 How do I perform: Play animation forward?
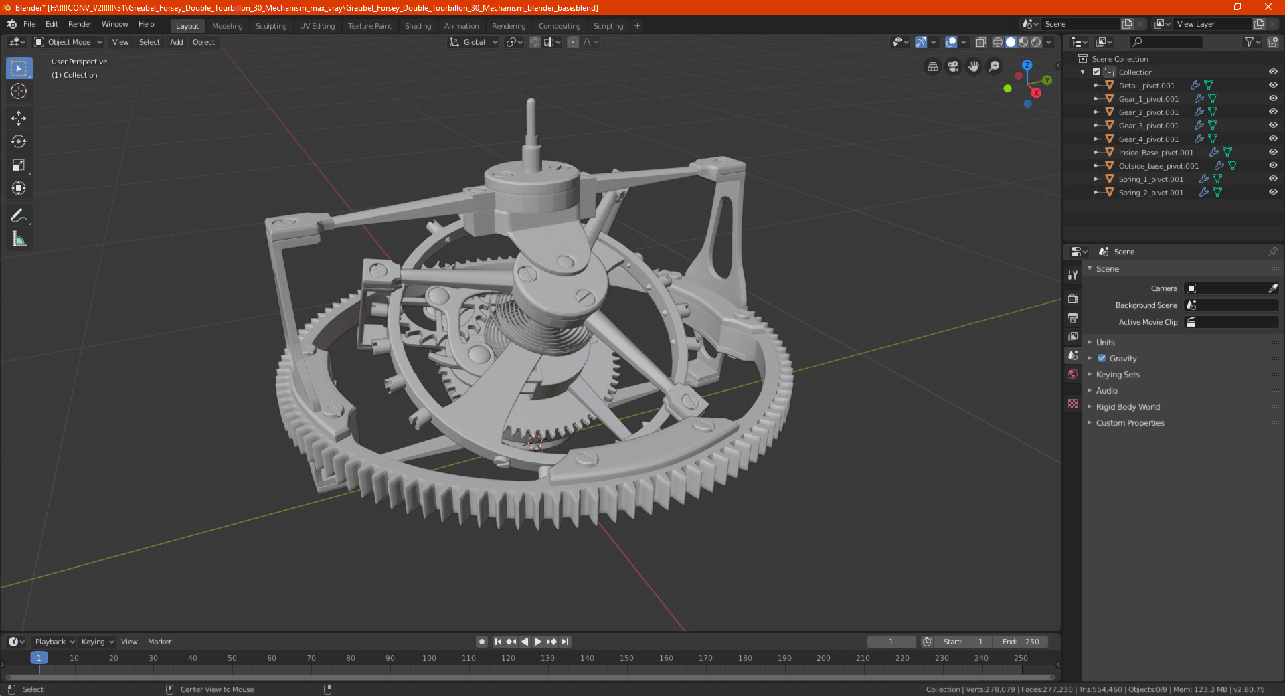(538, 642)
